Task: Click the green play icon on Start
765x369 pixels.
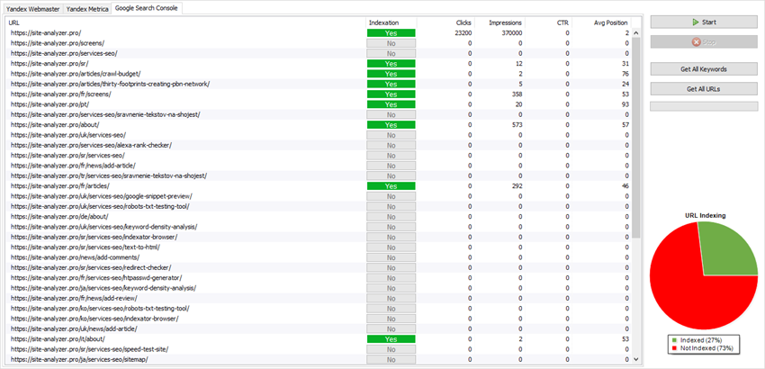Action: point(695,22)
